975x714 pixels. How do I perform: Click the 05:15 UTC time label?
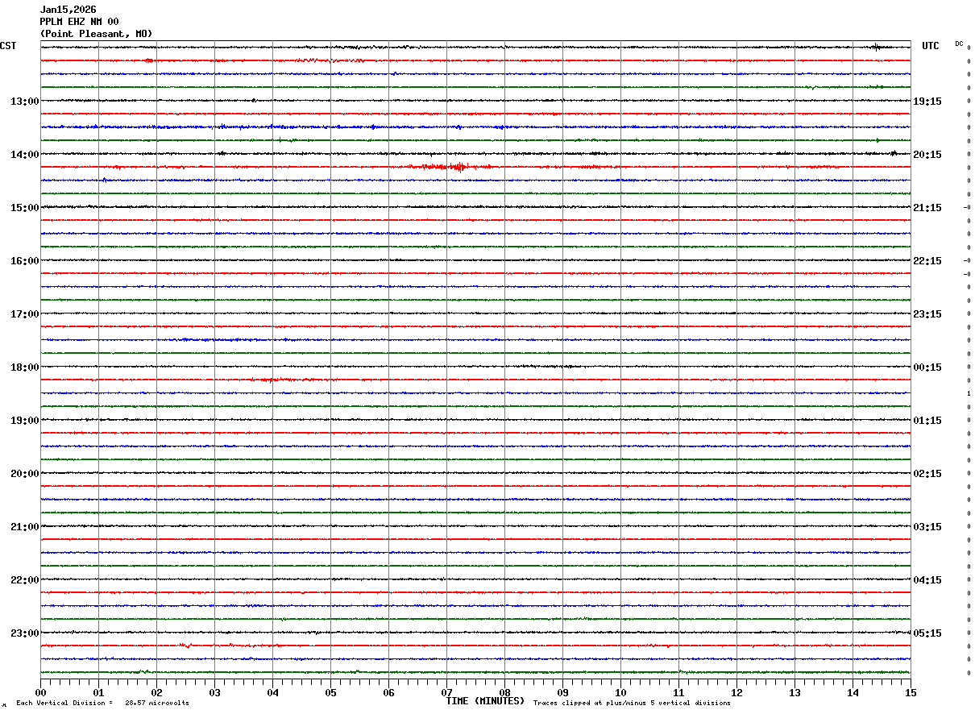[x=927, y=633]
